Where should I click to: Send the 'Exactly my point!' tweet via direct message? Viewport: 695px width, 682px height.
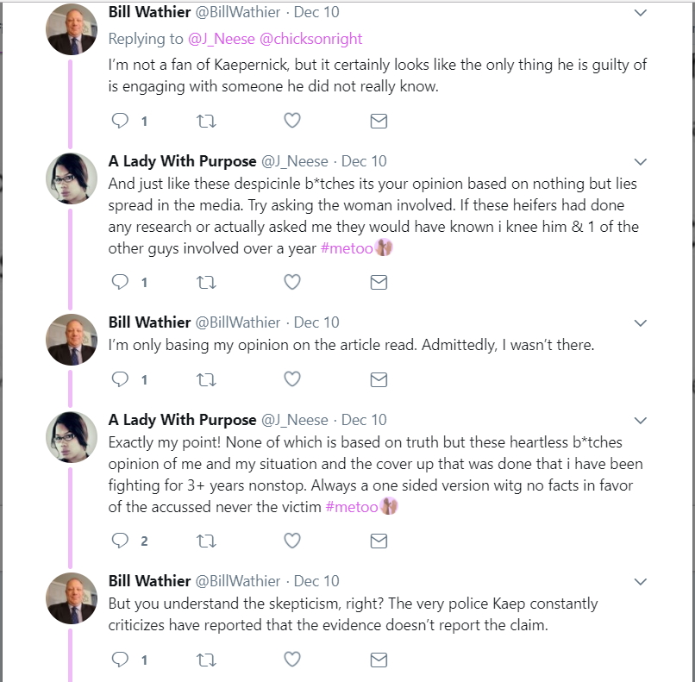[379, 541]
